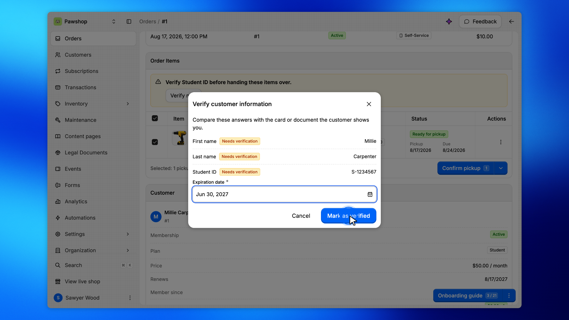Click the Orders breadcrumb link
This screenshot has width=569, height=320.
click(x=148, y=22)
